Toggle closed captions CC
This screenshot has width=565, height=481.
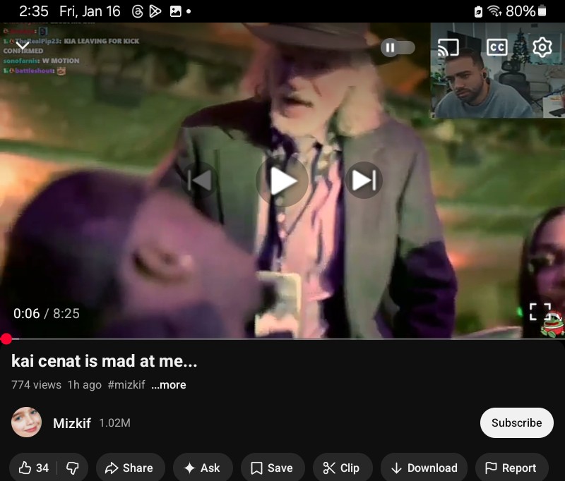[x=497, y=47]
